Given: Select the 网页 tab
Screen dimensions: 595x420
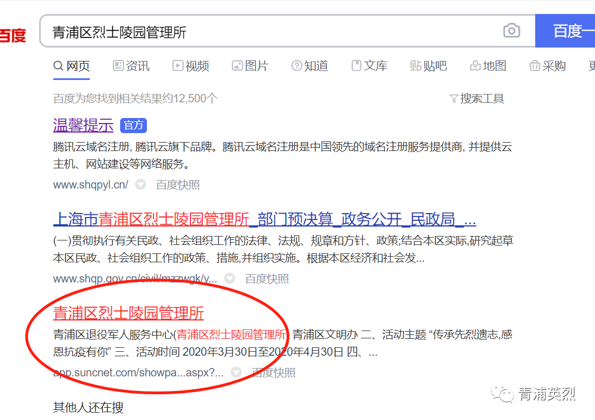Looking at the screenshot, I should [x=72, y=66].
